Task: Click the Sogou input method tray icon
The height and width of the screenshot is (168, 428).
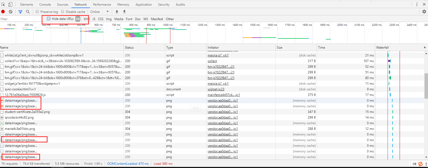Action: [420, 164]
